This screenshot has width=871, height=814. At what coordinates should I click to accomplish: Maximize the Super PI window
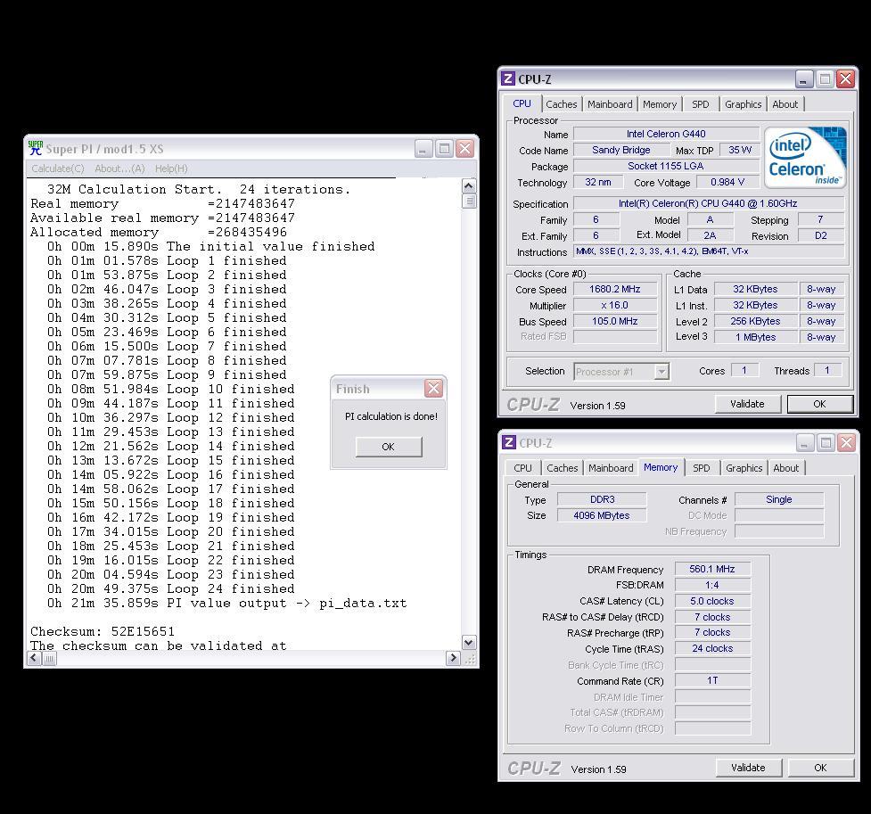[x=444, y=148]
